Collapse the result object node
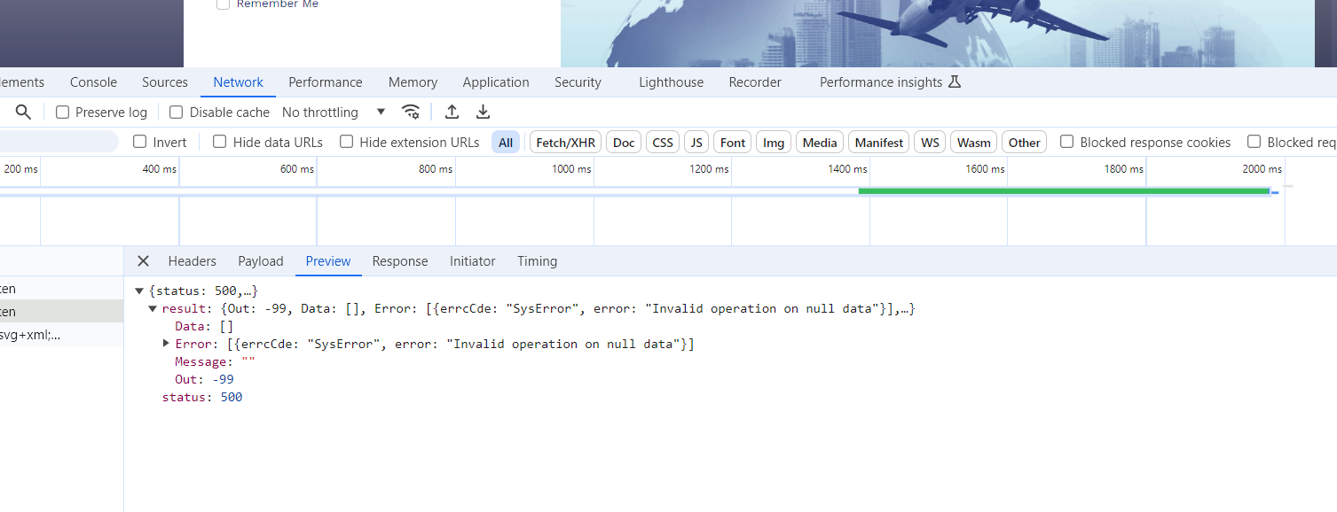The image size is (1337, 512). pyautogui.click(x=153, y=308)
